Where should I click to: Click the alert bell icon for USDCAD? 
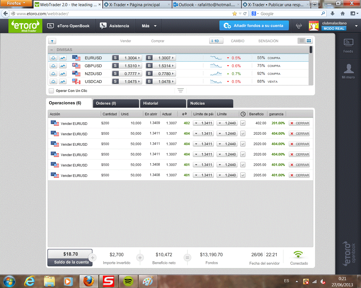coord(53,82)
